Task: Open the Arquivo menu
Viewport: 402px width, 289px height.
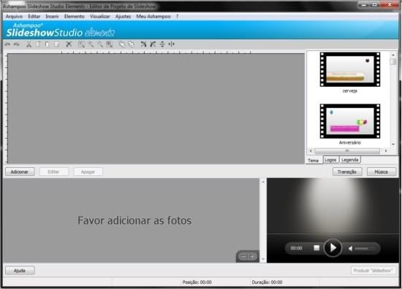Action: pos(14,16)
